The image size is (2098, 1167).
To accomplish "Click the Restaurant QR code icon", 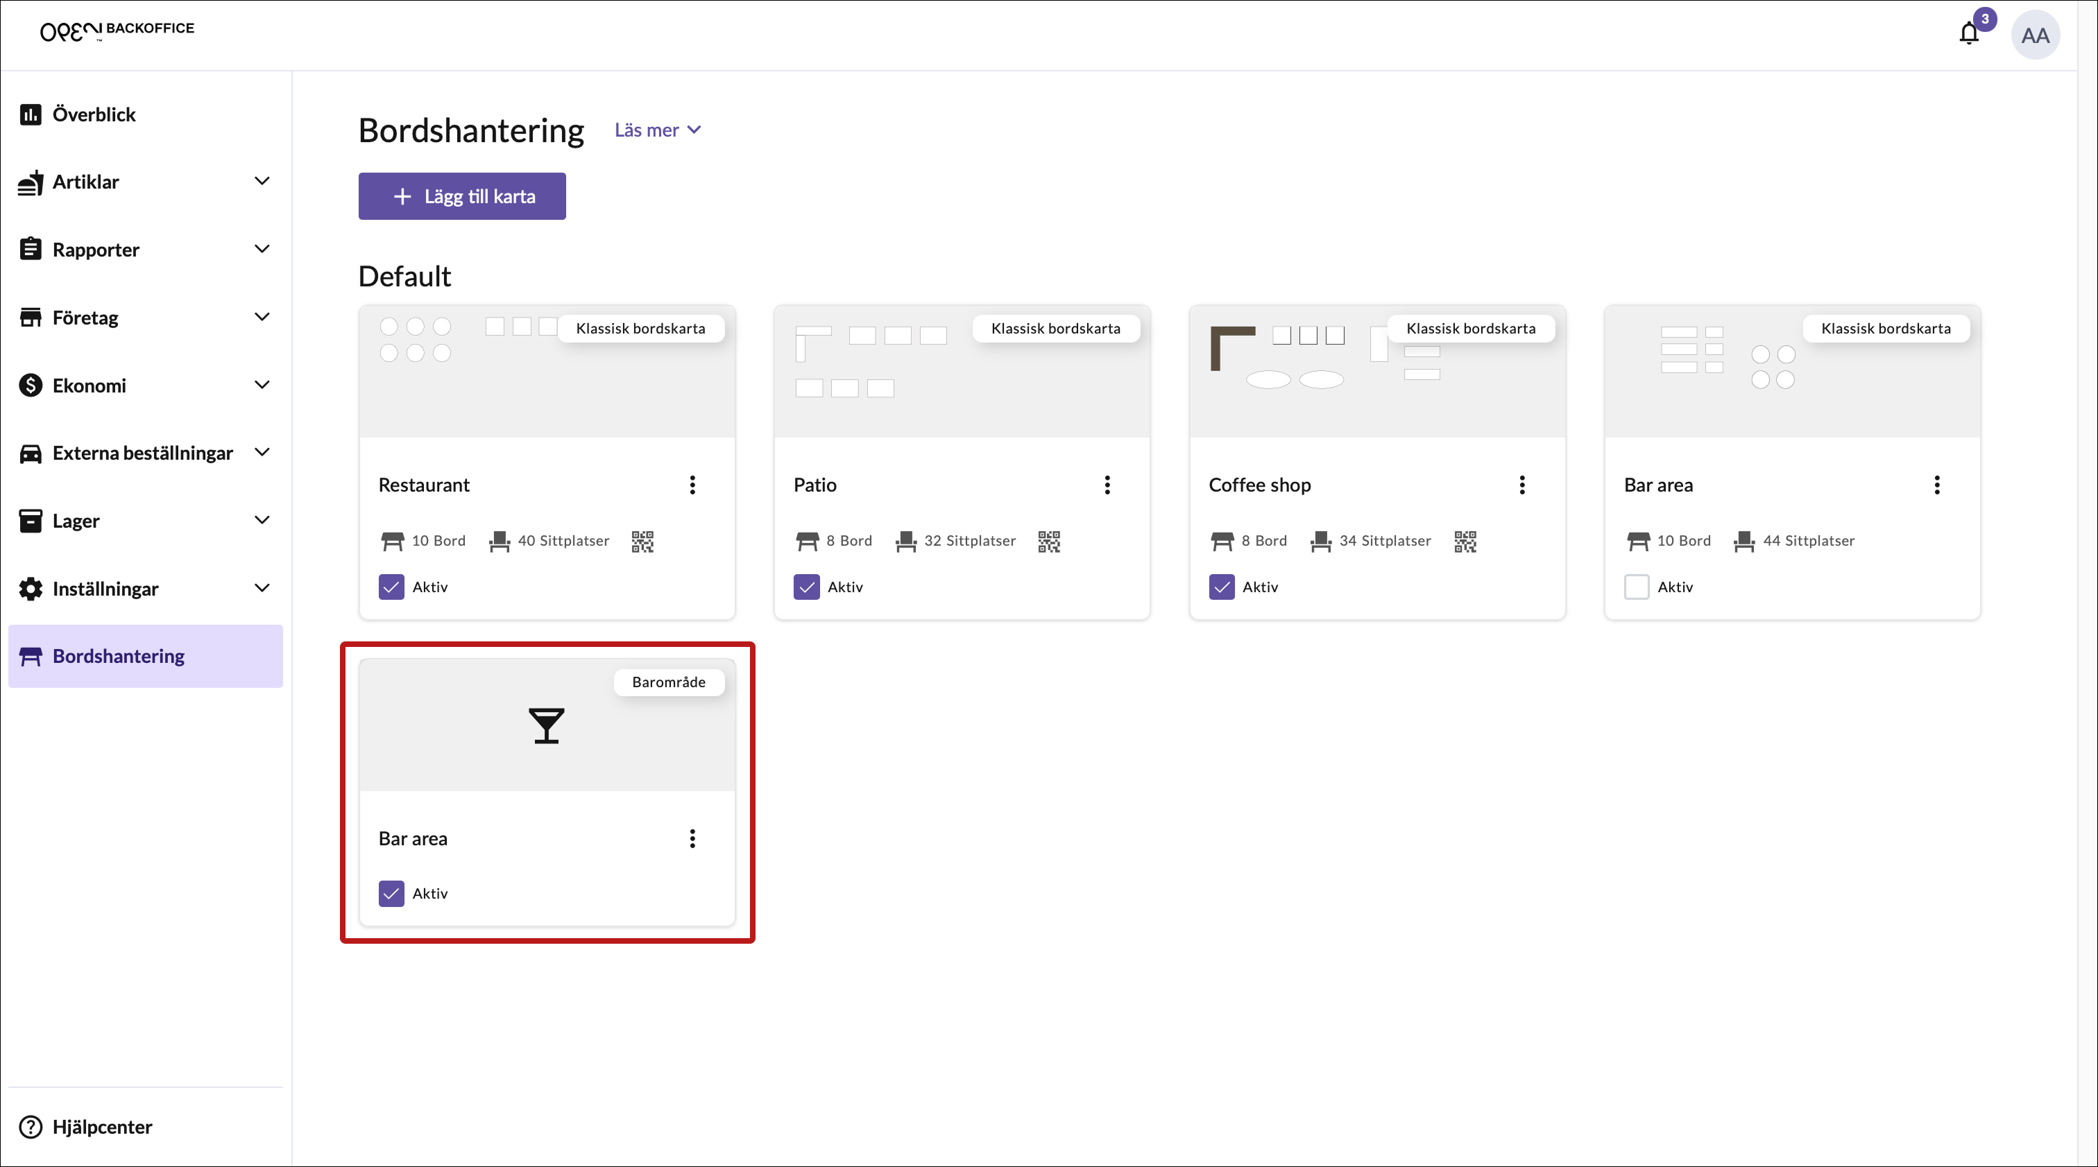I will click(x=642, y=541).
